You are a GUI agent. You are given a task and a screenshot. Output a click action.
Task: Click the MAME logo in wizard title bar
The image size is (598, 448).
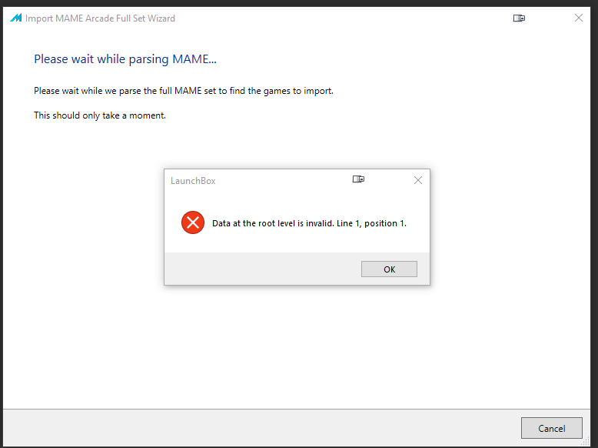(16, 18)
